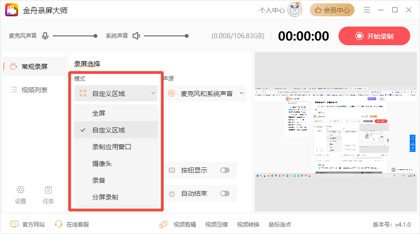Click the megaphone promo icon
This screenshot has width=420, height=234.
tap(164, 224)
